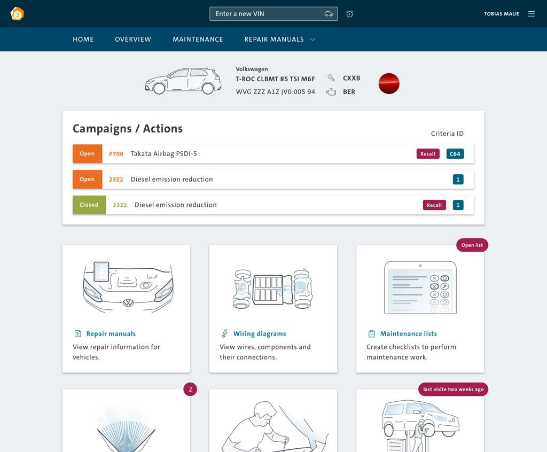Screen dimensions: 547x452
Task: Click the gearbox icon beside CXXB
Action: tap(331, 78)
